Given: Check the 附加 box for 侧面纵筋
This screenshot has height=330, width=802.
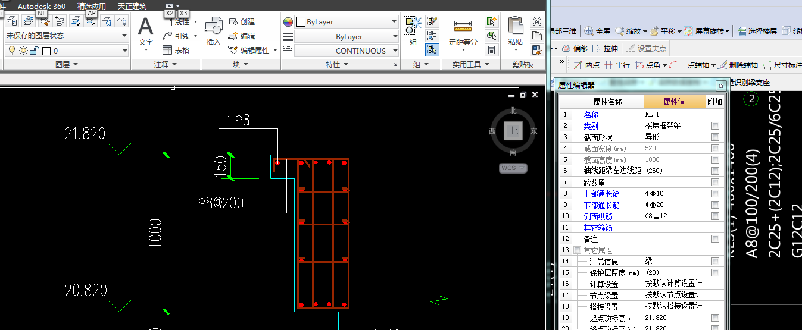Looking at the screenshot, I should 715,216.
